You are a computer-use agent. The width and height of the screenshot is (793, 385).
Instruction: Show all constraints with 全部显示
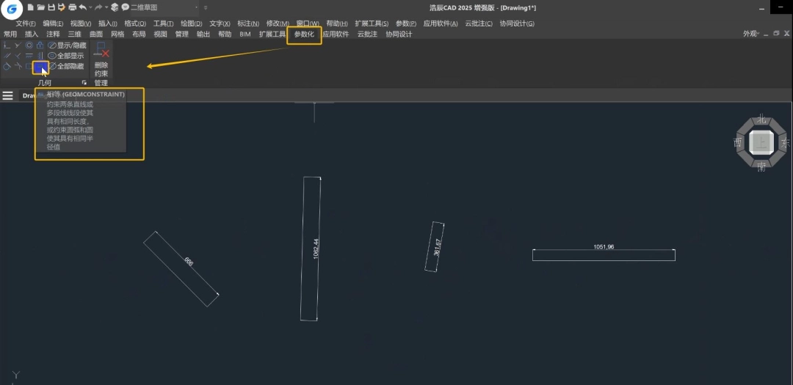66,56
